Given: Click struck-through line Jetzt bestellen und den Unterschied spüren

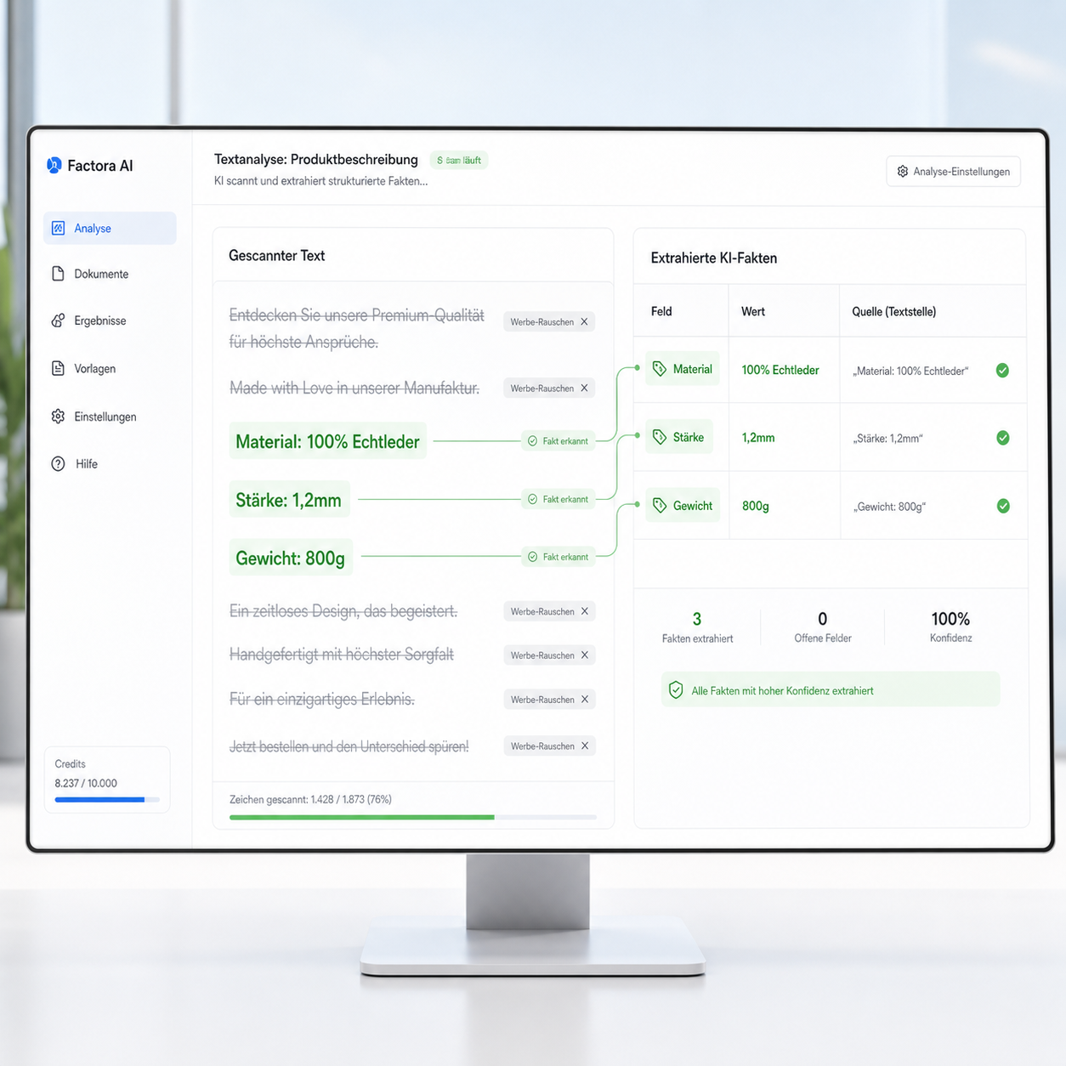Looking at the screenshot, I should click(x=349, y=746).
